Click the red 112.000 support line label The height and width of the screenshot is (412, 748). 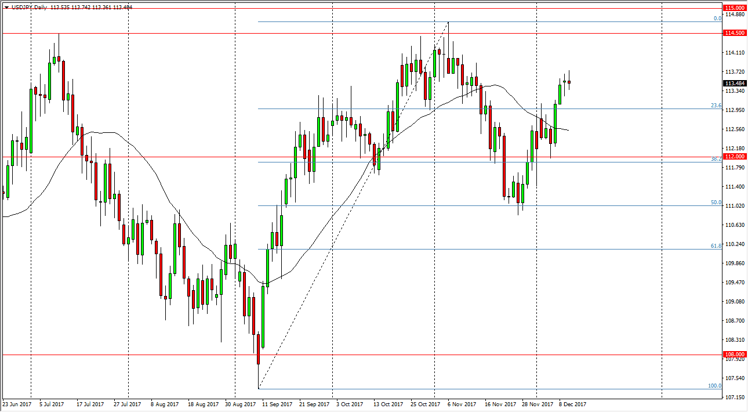pos(735,156)
